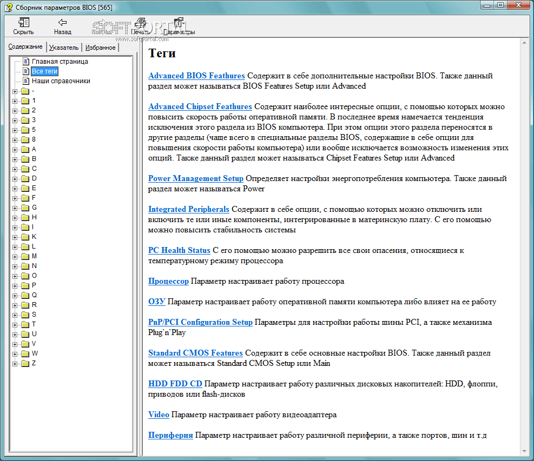Open the Избранное tab

pyautogui.click(x=100, y=48)
